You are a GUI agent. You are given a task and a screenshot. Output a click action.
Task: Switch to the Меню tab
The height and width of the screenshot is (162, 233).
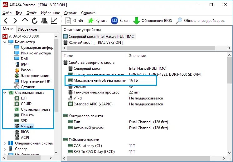click(x=8, y=29)
